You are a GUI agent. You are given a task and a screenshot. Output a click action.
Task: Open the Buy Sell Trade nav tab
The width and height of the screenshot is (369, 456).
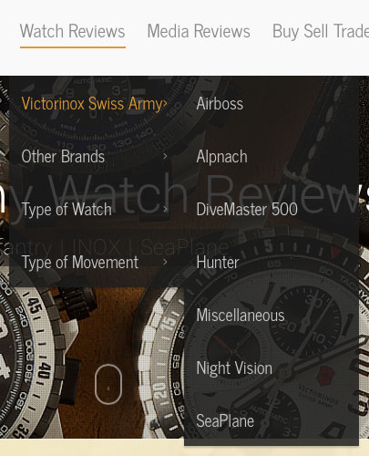[x=321, y=31]
